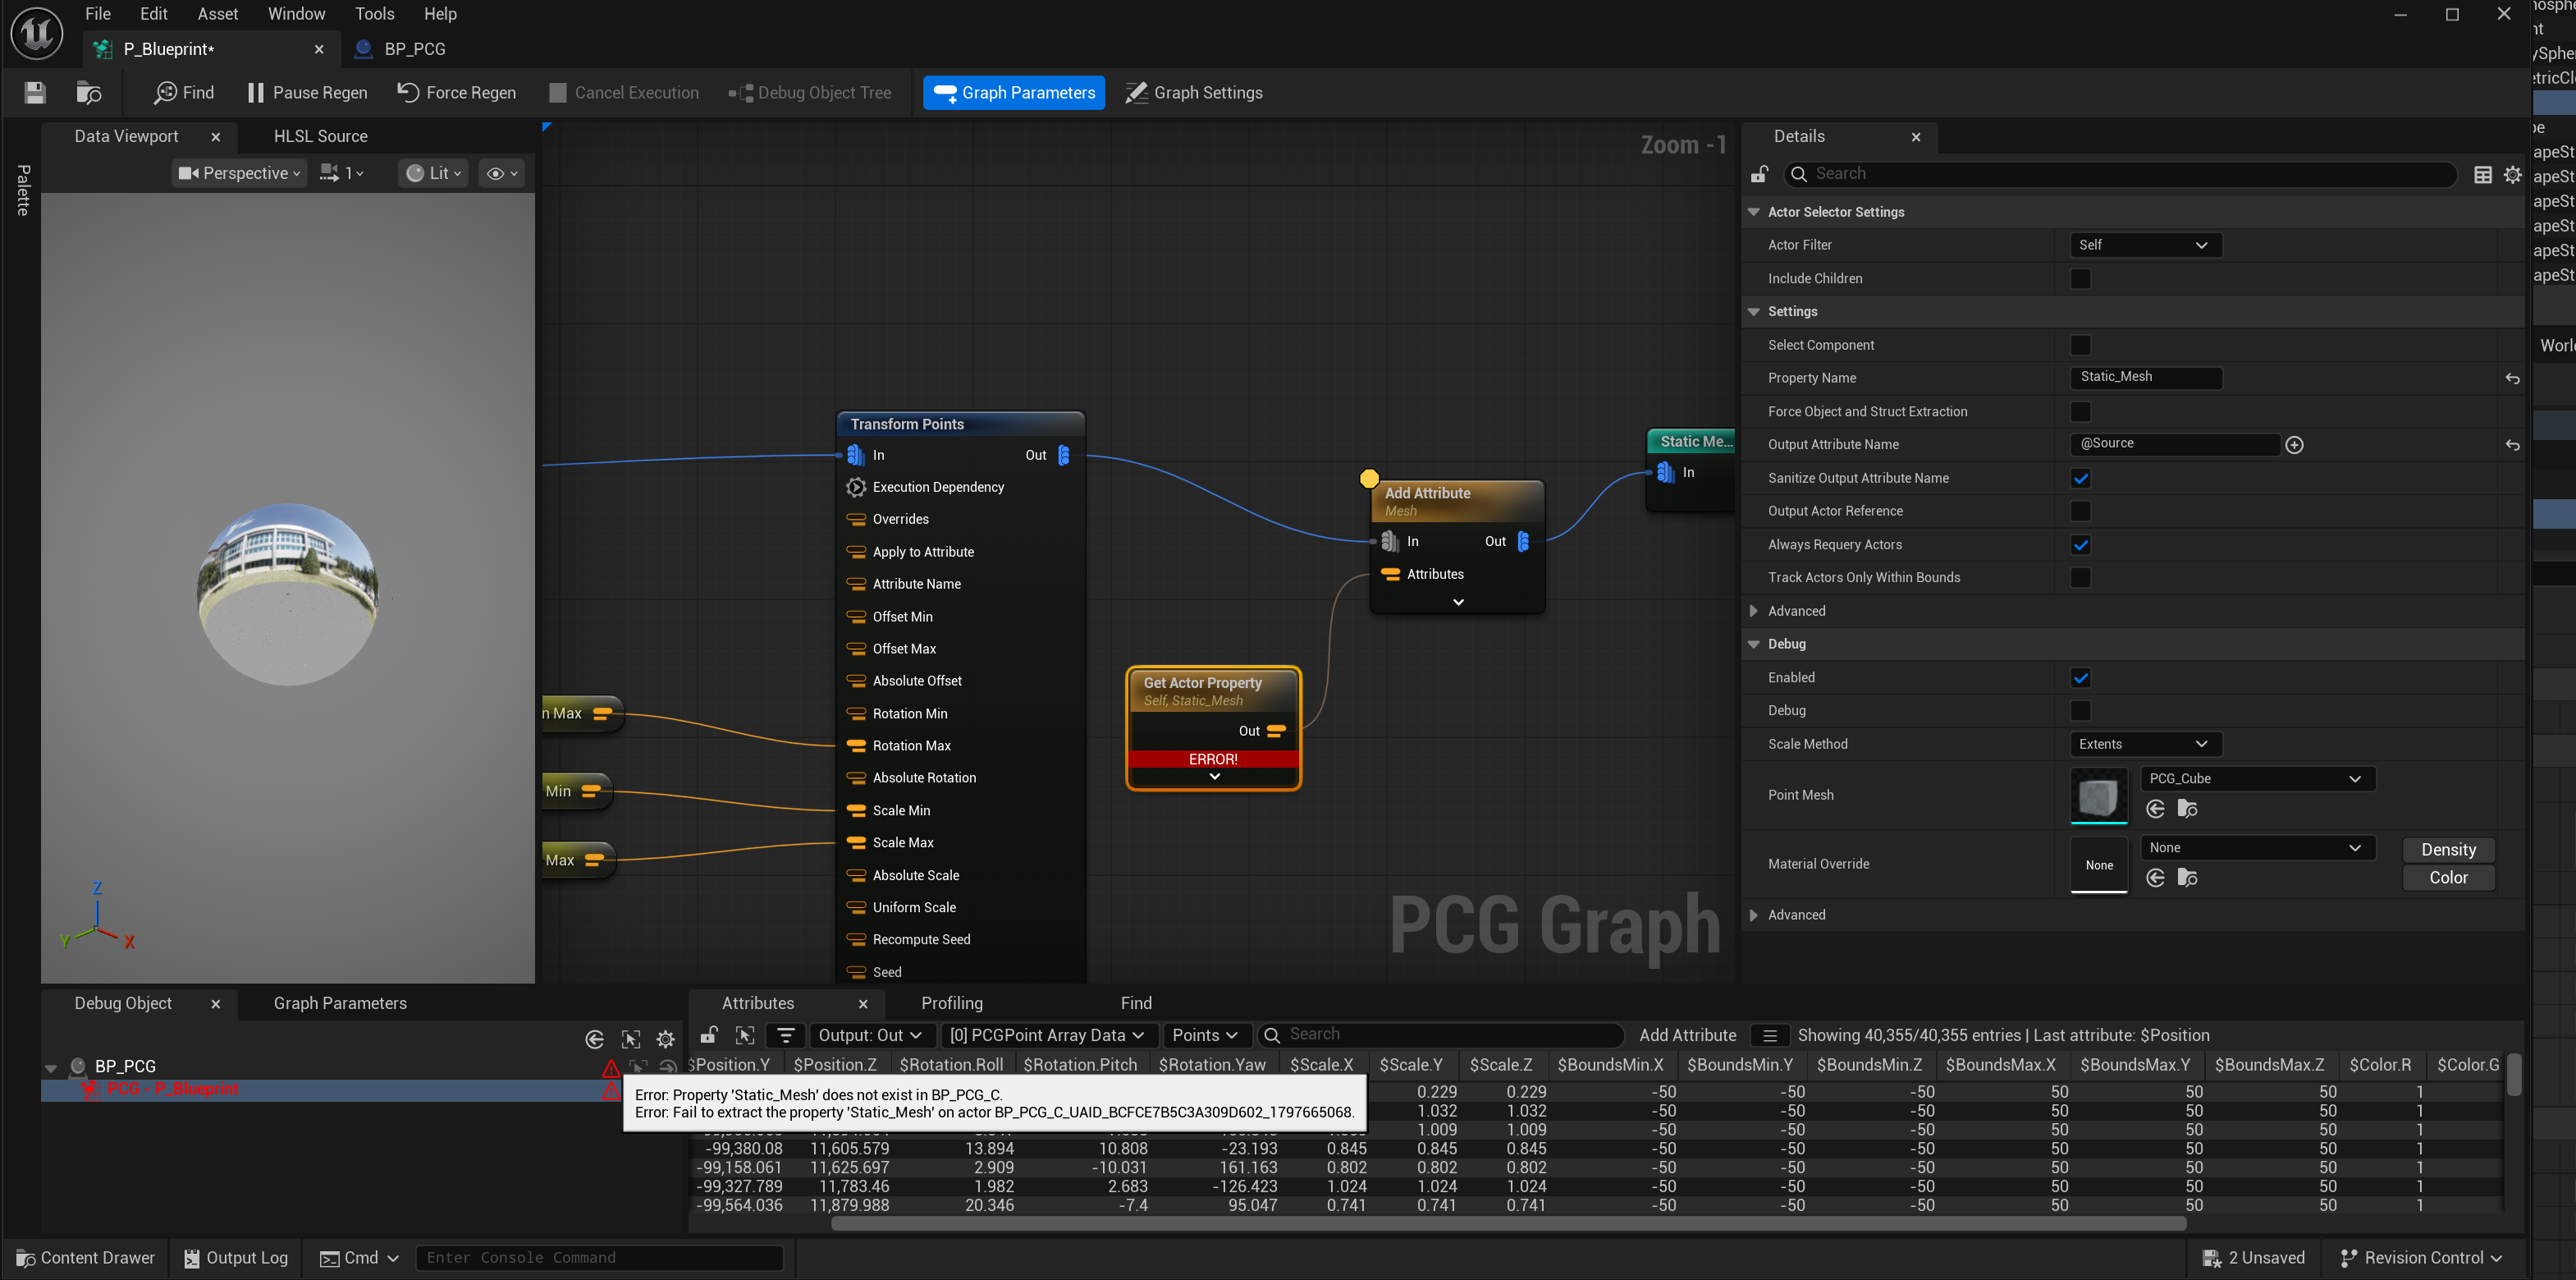Browse to Material Override asset icon
The height and width of the screenshot is (1280, 2576).
click(2188, 878)
